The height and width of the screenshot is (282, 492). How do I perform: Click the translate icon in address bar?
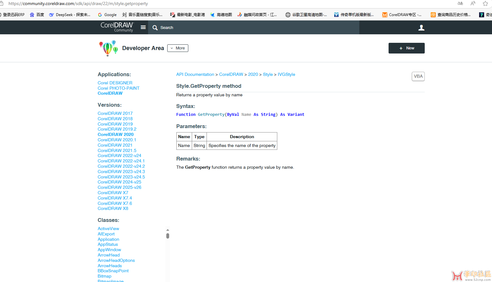click(460, 3)
